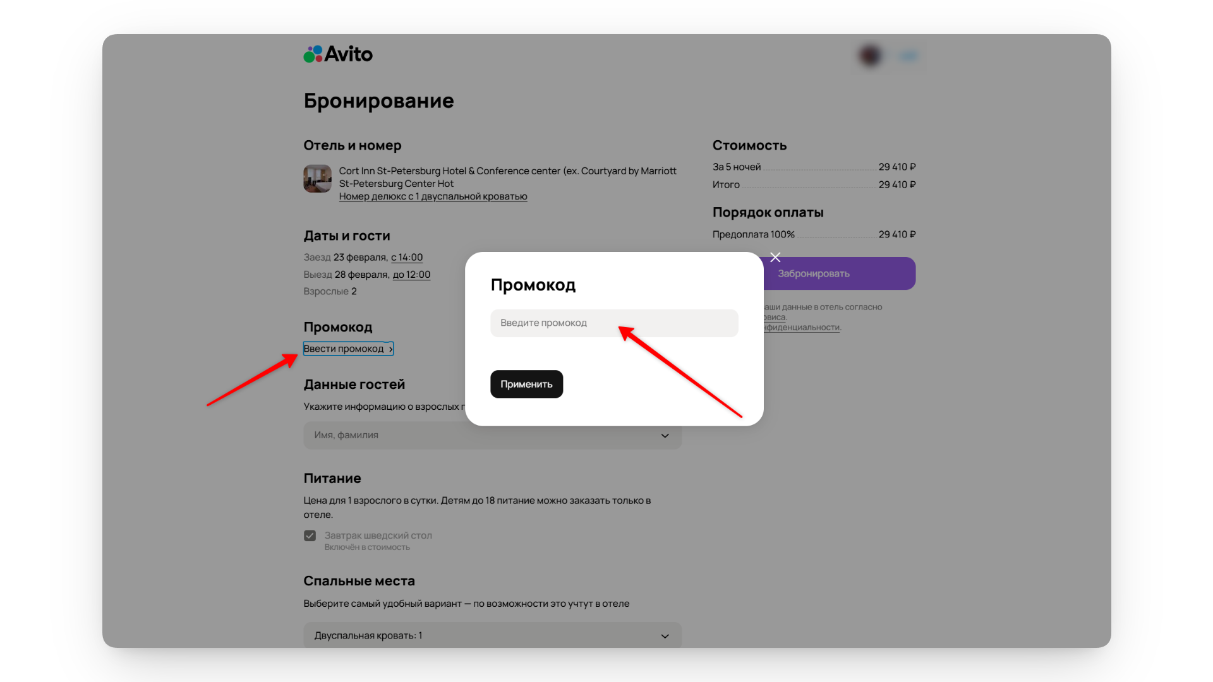
Task: Click the hotel room thumbnail photo
Action: pyautogui.click(x=317, y=179)
